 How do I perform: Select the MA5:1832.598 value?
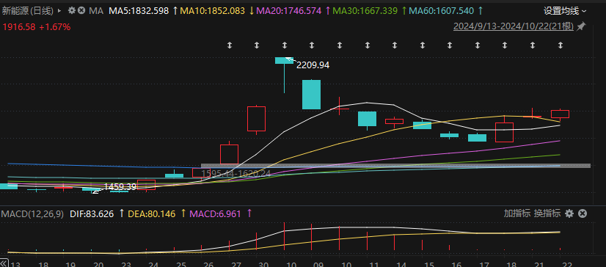tap(139, 11)
